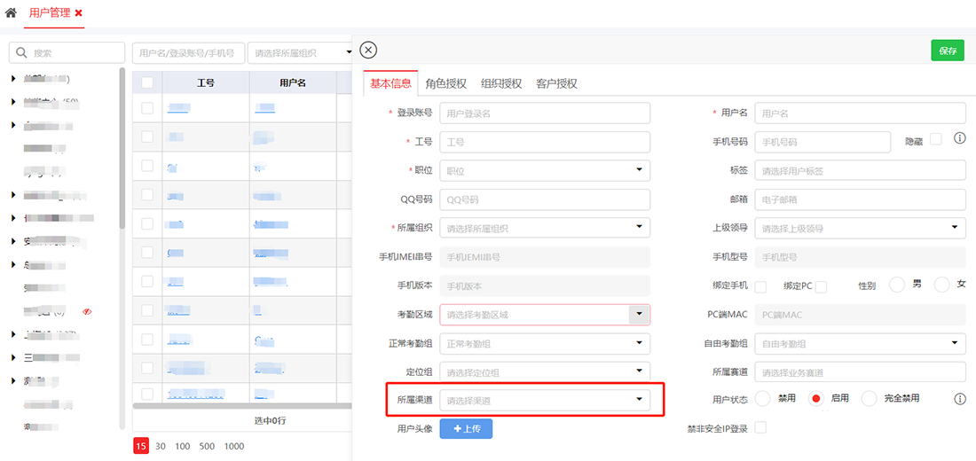This screenshot has width=976, height=461.
Task: Open the 客户授权 tab
Action: [x=556, y=83]
